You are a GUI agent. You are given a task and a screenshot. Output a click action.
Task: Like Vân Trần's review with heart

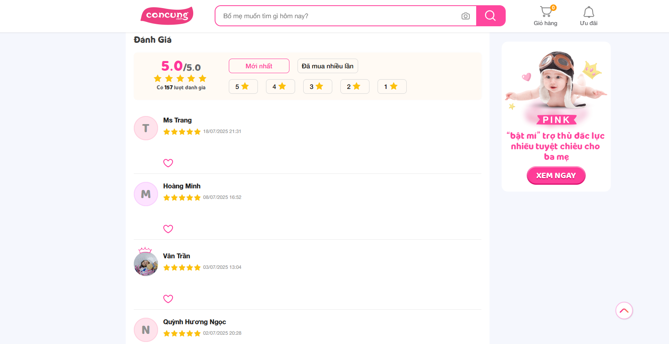coord(168,299)
